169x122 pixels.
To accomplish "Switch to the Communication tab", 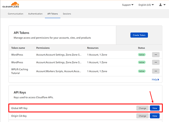I will tap(16, 14).
